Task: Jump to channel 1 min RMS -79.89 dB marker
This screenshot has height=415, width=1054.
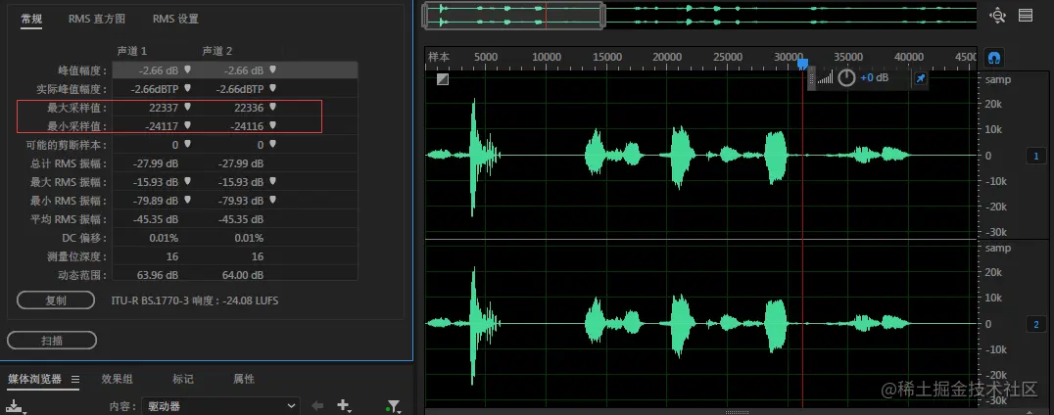Action: coord(187,200)
